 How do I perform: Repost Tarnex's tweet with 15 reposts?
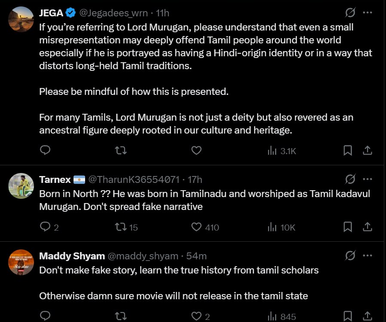126,227
